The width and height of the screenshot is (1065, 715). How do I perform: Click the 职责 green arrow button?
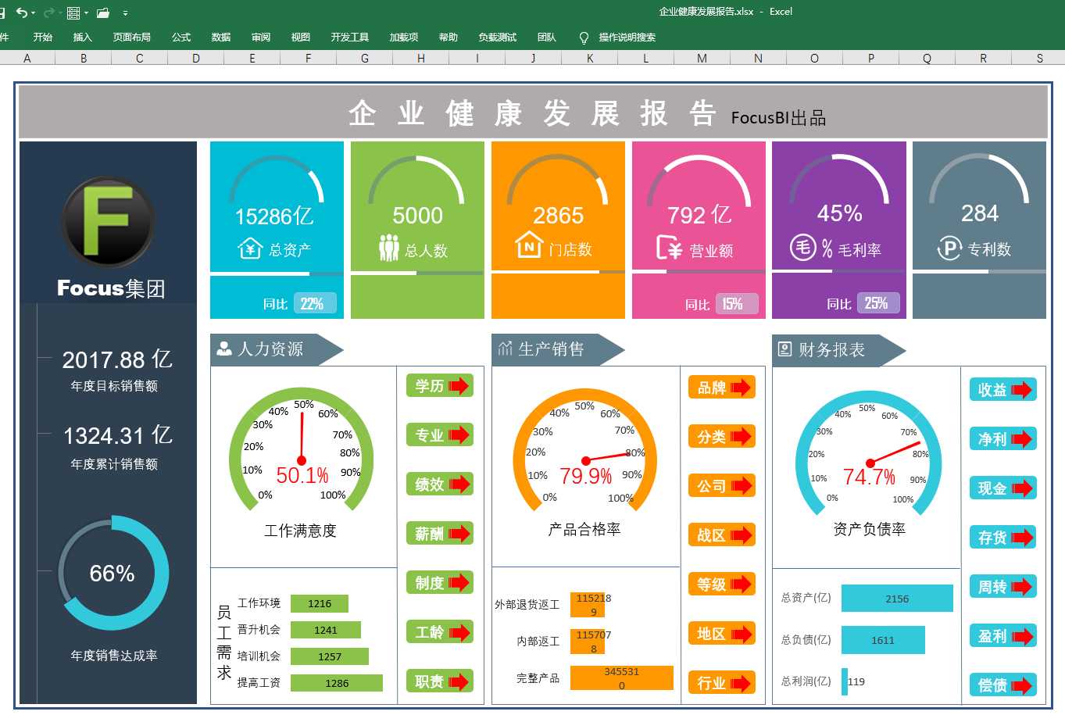[x=440, y=681]
